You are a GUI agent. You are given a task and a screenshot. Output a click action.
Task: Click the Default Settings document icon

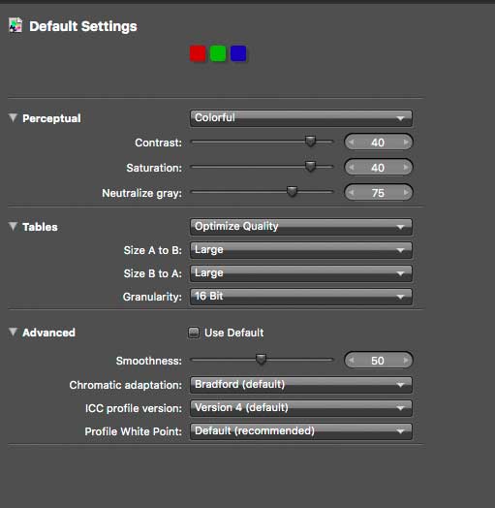click(15, 25)
